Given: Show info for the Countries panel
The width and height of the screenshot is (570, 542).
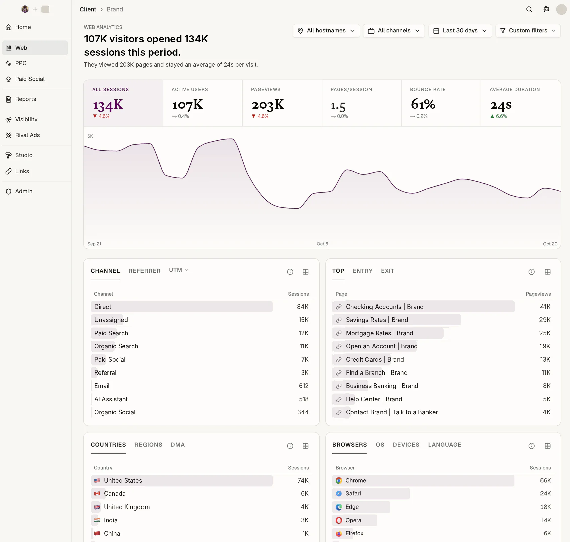Looking at the screenshot, I should (x=290, y=446).
